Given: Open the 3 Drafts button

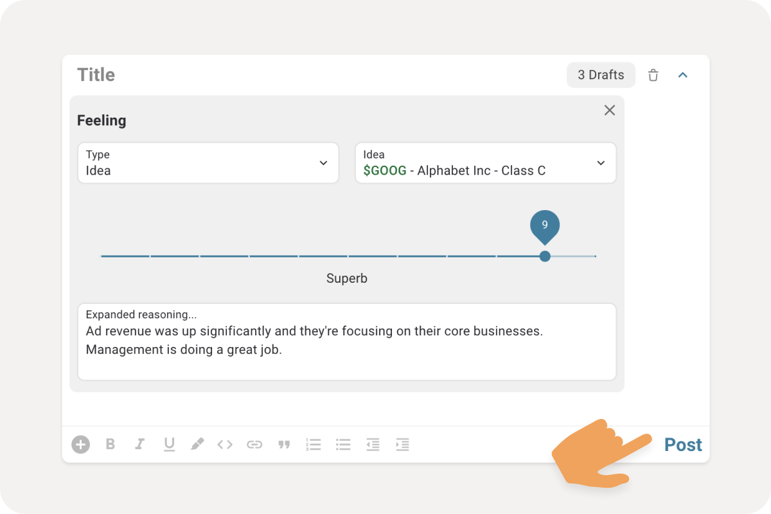Looking at the screenshot, I should coord(601,75).
